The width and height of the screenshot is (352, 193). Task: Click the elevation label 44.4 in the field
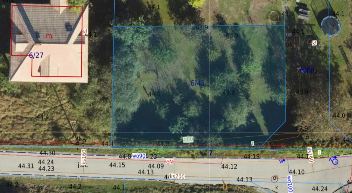(x=42, y=117)
